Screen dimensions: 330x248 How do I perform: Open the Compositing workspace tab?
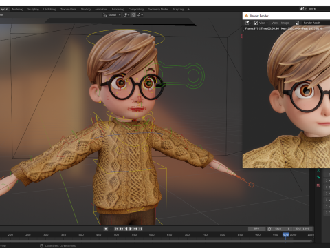pos(136,9)
